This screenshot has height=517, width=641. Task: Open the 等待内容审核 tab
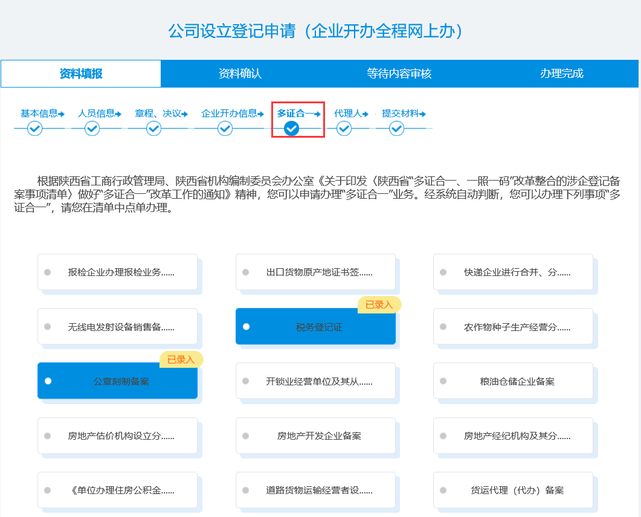[x=399, y=72]
